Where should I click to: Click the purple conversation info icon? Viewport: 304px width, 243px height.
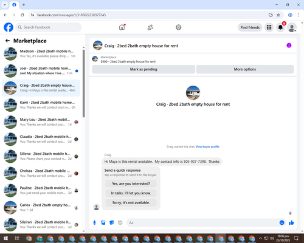pyautogui.click(x=289, y=46)
